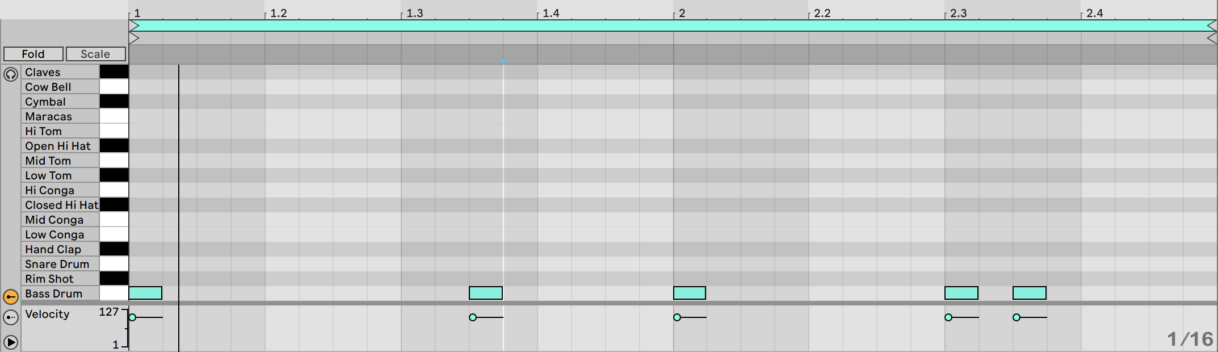Click the loop brace start marker
Screen dimensions: 1218x352
[x=134, y=26]
